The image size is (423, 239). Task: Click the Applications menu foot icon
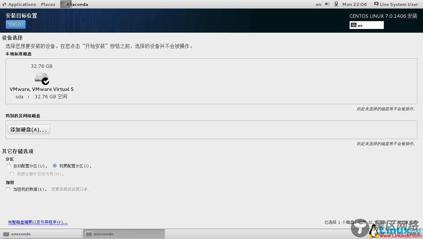[4, 4]
